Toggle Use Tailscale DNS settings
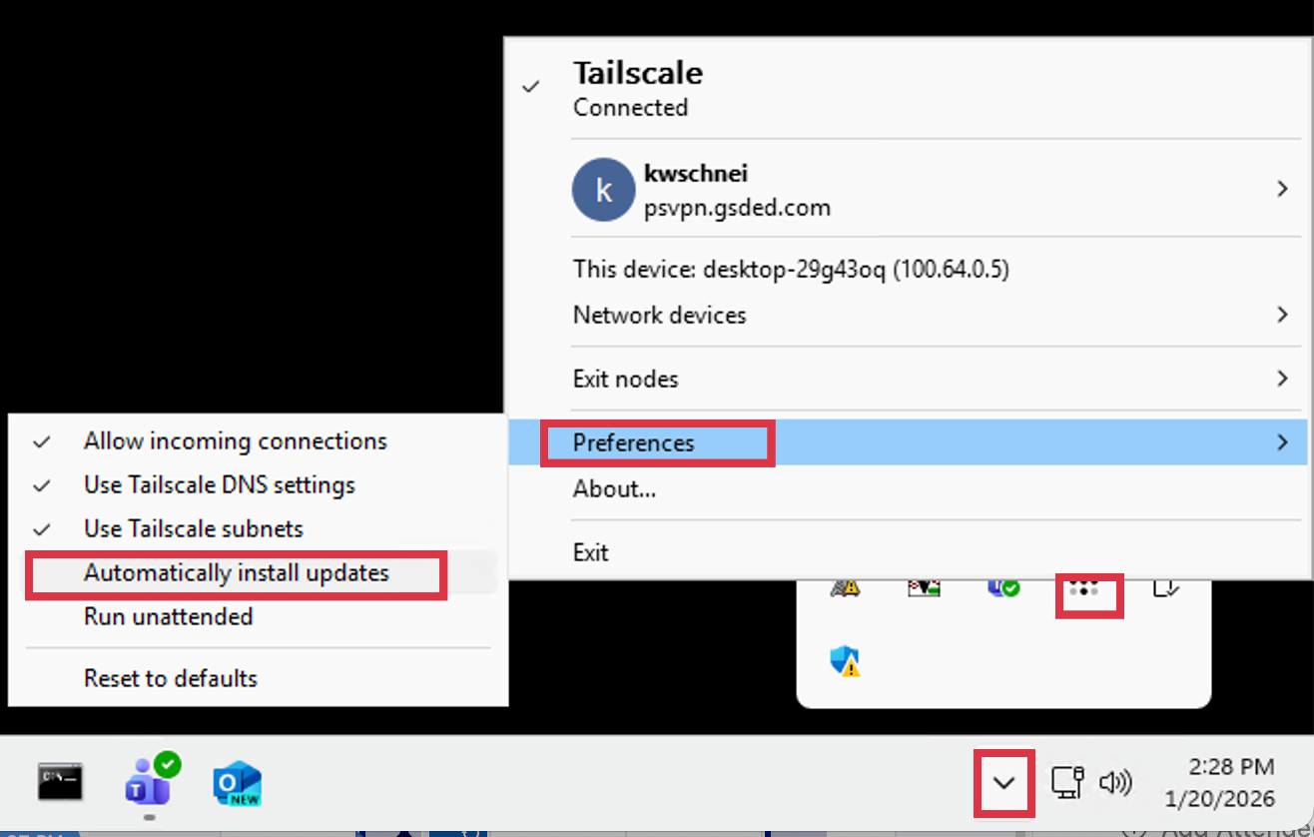The height and width of the screenshot is (837, 1314). (219, 485)
